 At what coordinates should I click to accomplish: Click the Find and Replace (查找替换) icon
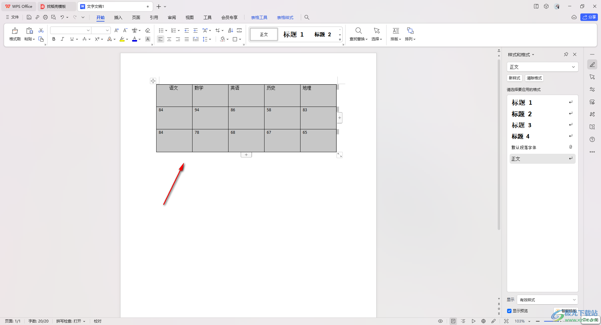click(x=358, y=31)
